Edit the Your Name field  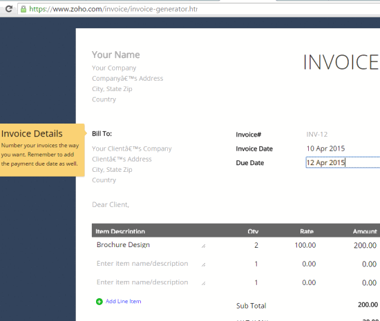pyautogui.click(x=116, y=55)
